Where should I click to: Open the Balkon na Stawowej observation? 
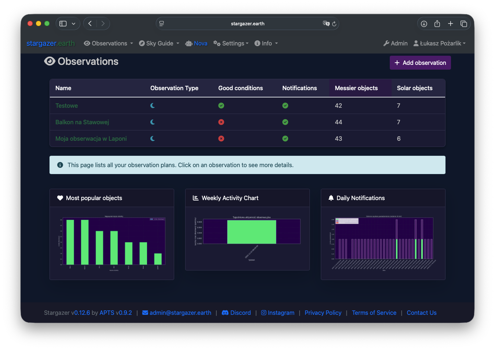coord(82,122)
